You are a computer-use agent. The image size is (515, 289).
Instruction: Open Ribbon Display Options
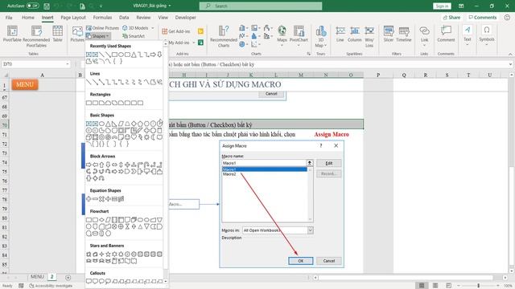point(461,6)
